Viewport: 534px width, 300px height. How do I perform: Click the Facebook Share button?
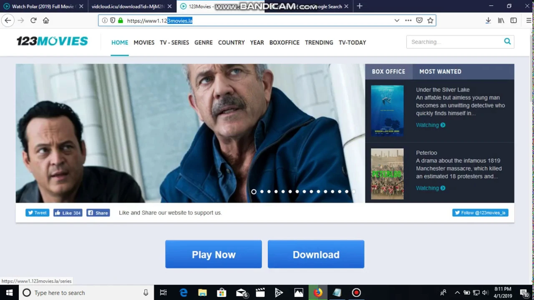(x=98, y=212)
